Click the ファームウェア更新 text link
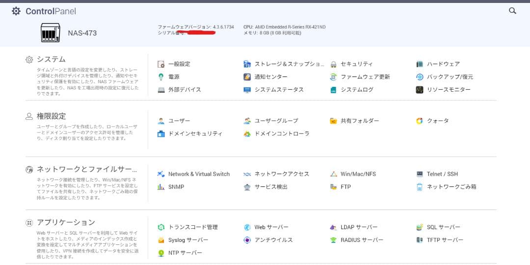 pyautogui.click(x=365, y=77)
